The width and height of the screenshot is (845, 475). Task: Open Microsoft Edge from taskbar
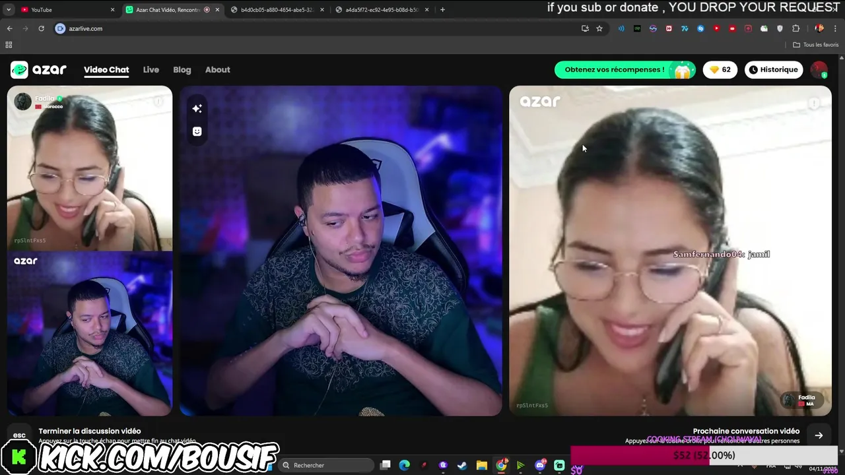tap(405, 465)
